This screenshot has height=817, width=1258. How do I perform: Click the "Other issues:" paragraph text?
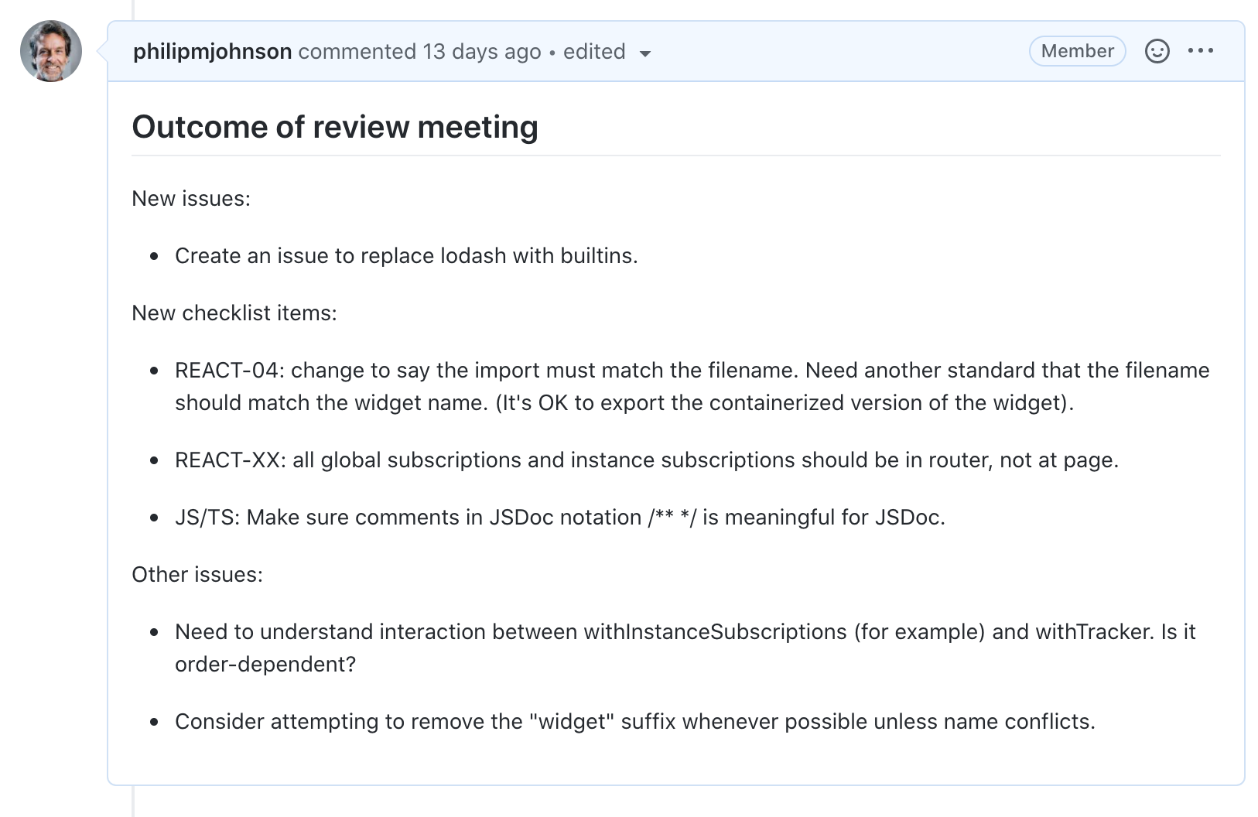(197, 575)
